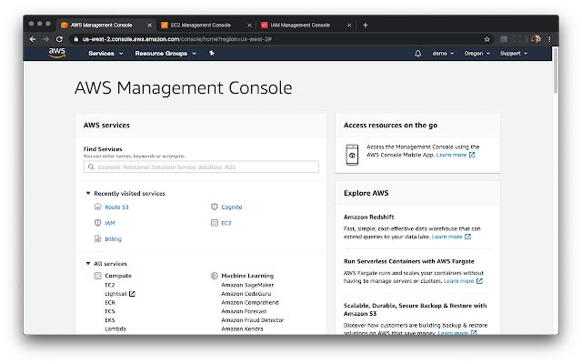Screen dimensions: 582x364
Task: Open the Services dropdown menu
Action: tap(105, 54)
